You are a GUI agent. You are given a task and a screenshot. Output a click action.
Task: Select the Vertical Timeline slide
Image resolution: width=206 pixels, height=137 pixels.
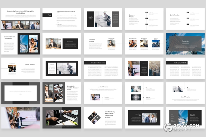[103, 93]
